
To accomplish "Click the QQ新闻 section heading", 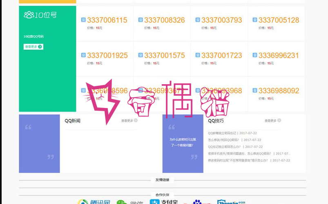I will (x=72, y=121).
